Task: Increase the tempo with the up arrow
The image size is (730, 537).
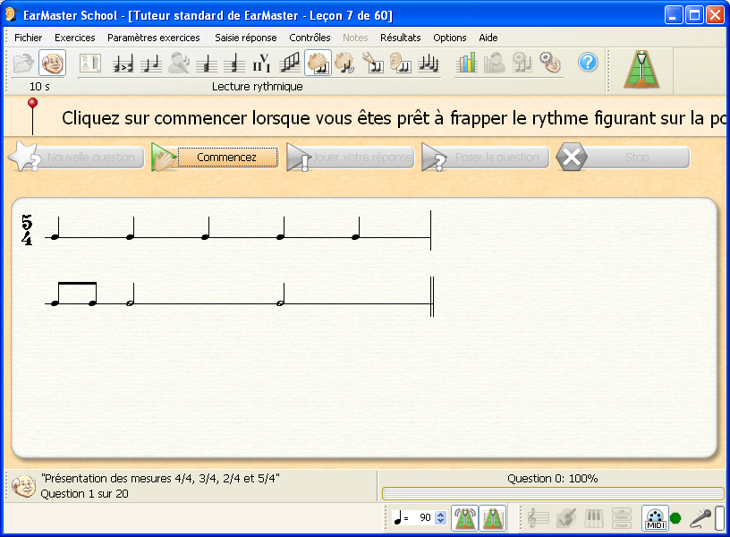Action: (x=441, y=515)
